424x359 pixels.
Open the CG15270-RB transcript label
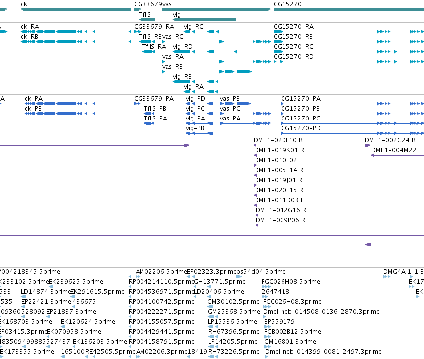point(293,37)
